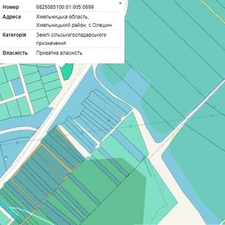Select the small blue parcel in the upper-left block
This screenshot has width=225, height=225.
coord(17,86)
